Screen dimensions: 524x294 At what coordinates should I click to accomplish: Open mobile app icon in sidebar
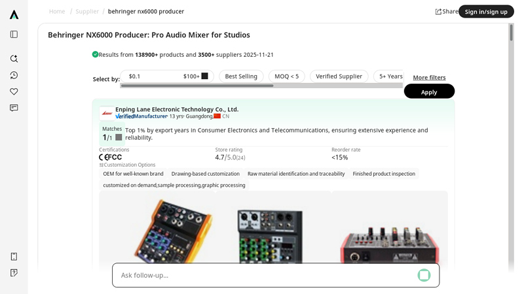pyautogui.click(x=14, y=256)
